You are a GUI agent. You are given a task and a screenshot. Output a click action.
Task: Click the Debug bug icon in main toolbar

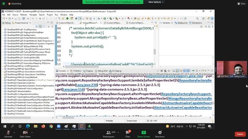99,19
